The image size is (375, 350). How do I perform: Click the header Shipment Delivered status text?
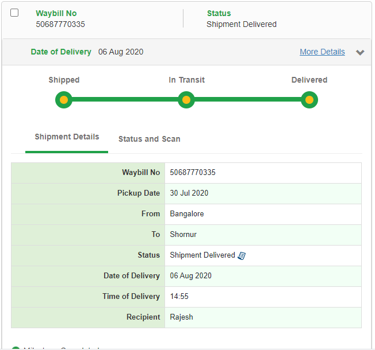242,24
